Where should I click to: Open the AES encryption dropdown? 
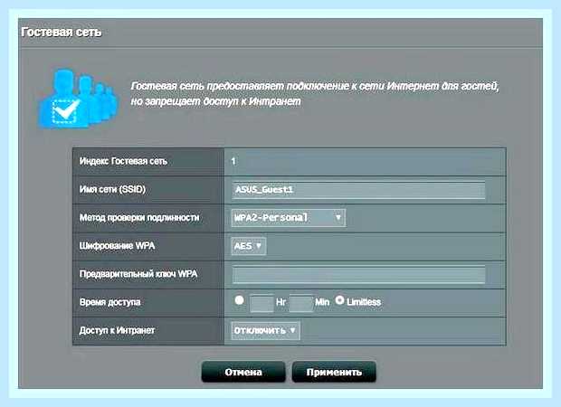click(x=249, y=246)
